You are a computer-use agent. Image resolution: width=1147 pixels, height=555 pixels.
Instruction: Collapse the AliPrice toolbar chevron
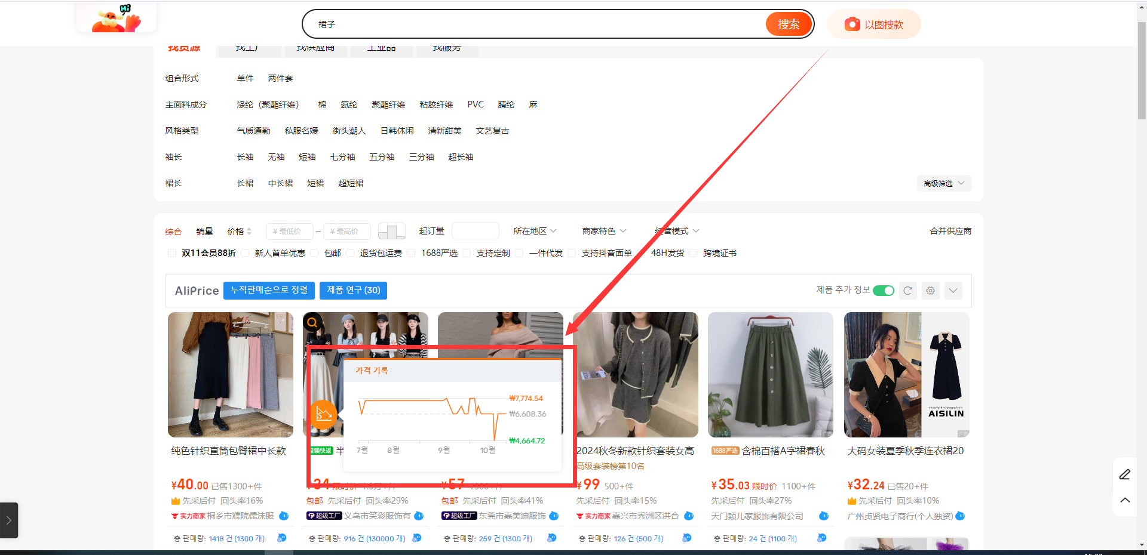pos(953,291)
